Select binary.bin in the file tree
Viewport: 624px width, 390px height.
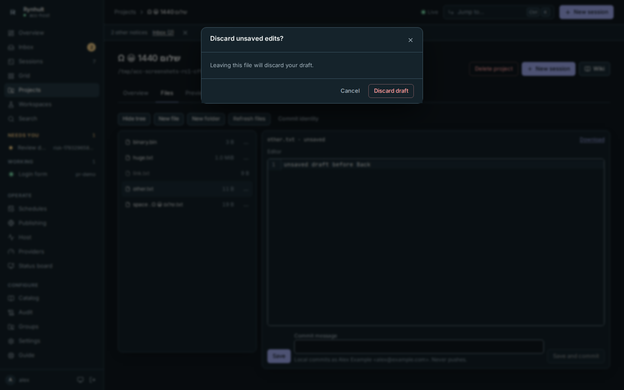click(x=187, y=142)
